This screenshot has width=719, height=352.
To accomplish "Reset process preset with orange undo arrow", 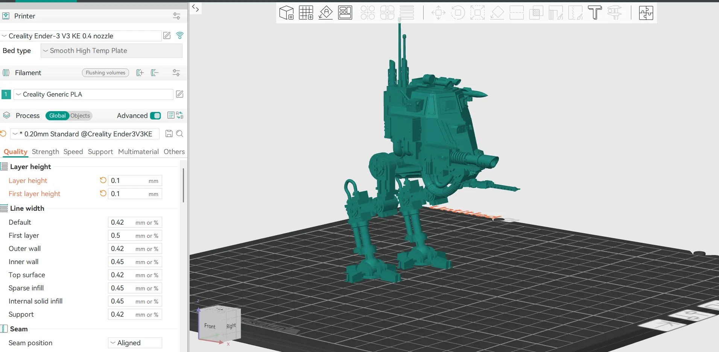I will [3, 134].
